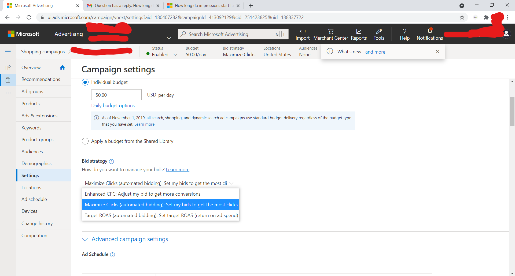515x276 pixels.
Task: Select the Individual budget radio button
Action: click(x=85, y=82)
